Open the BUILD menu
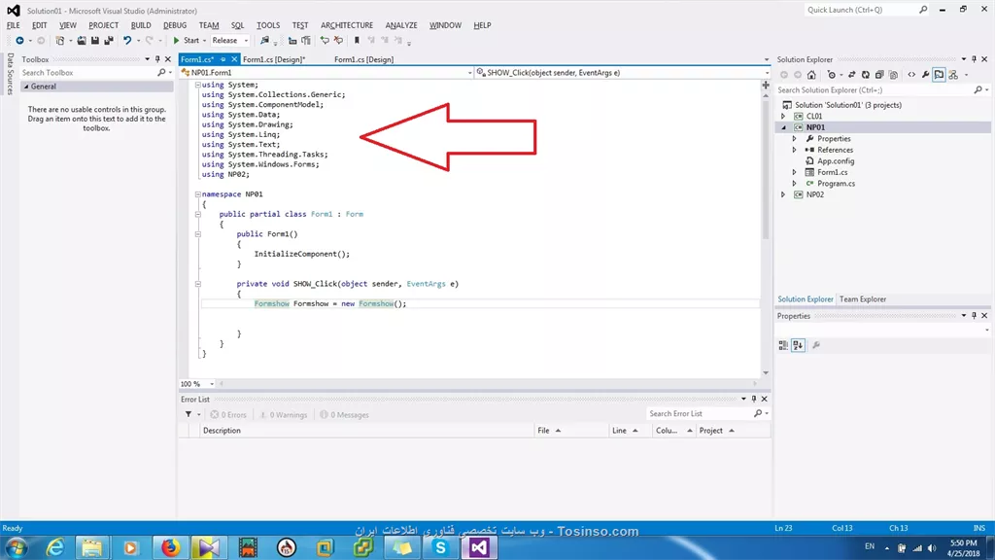 point(141,25)
